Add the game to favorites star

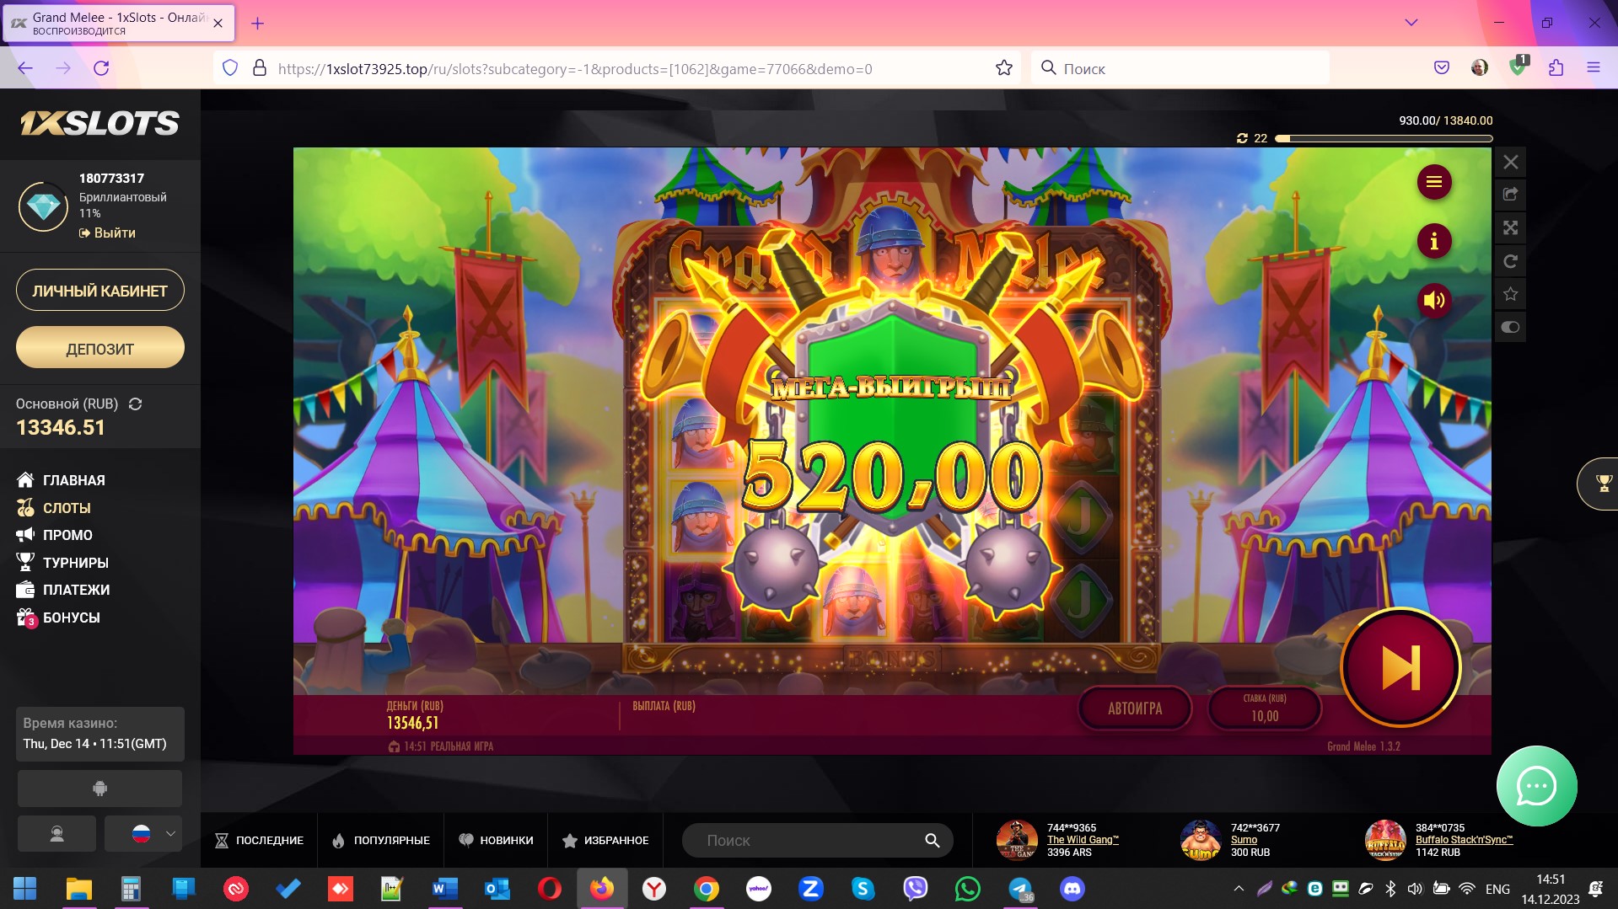tap(1510, 294)
